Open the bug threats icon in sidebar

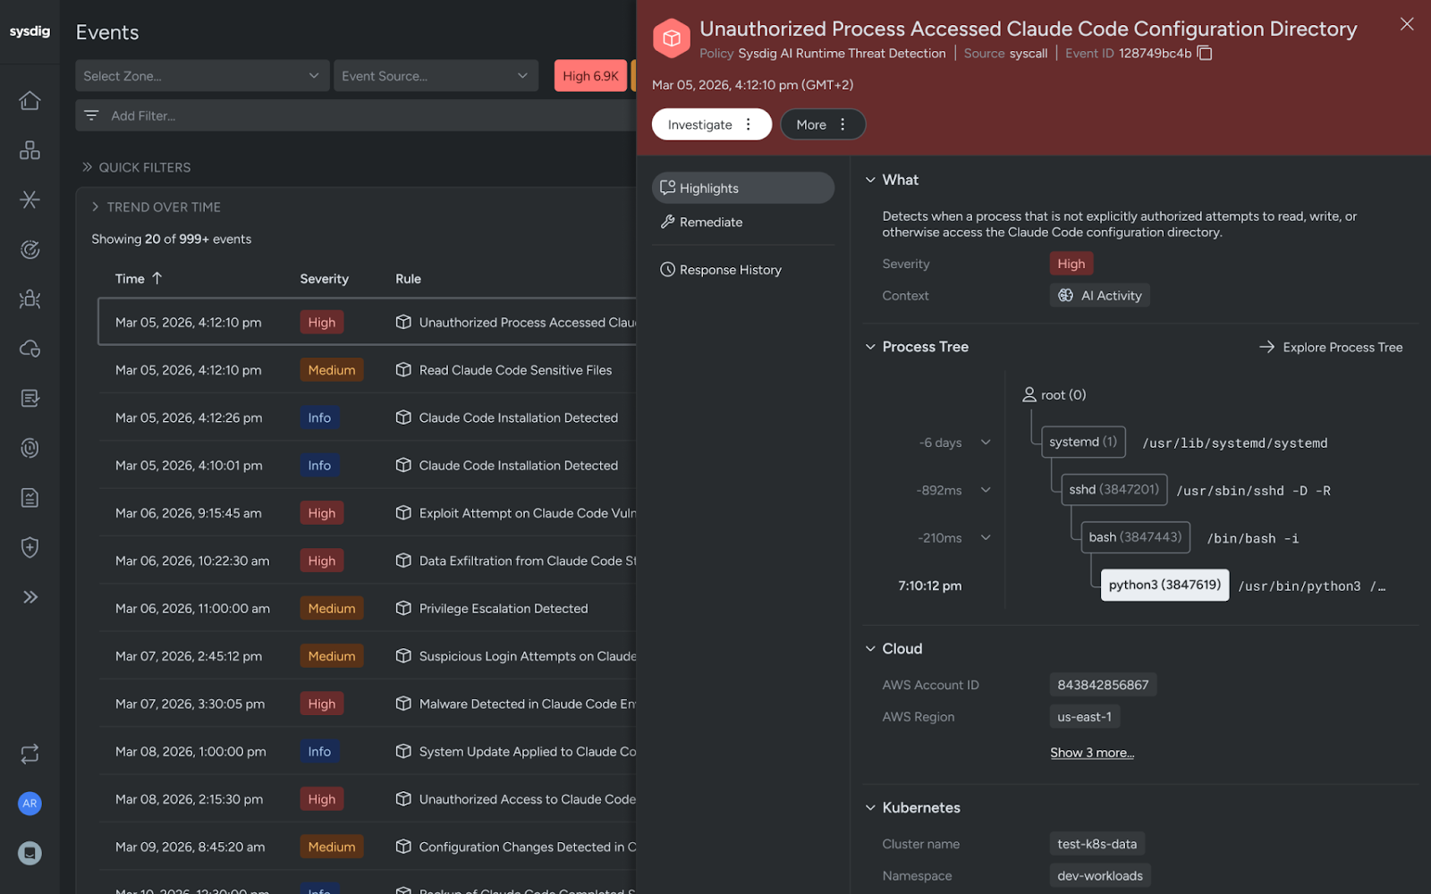click(30, 299)
